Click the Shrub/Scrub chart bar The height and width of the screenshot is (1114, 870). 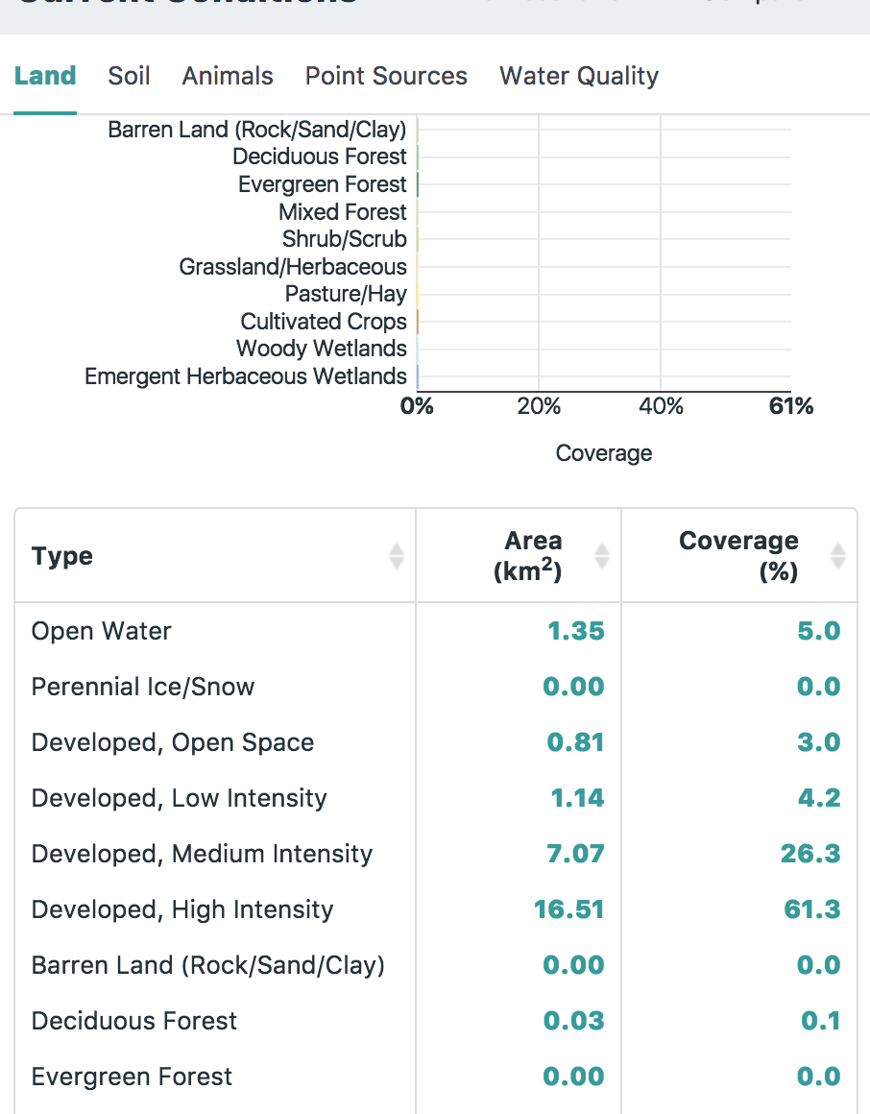tap(417, 238)
